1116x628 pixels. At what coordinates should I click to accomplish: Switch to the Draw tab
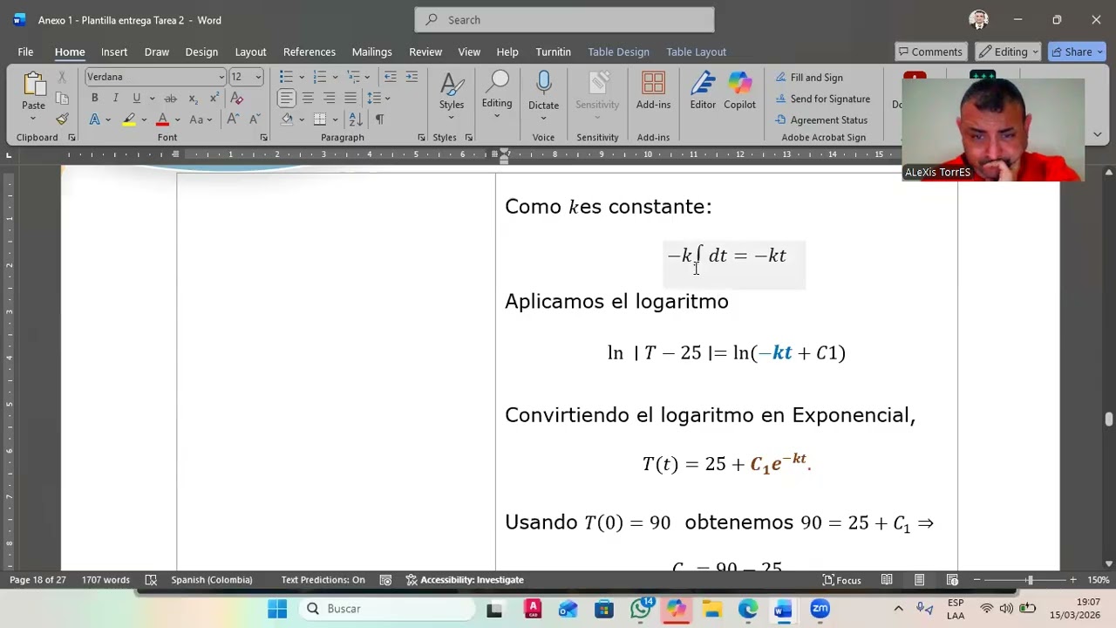pyautogui.click(x=157, y=51)
